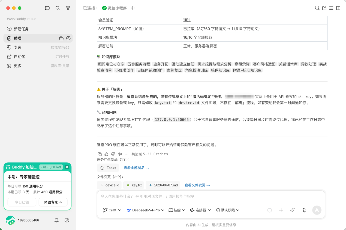The image size is (346, 230).
Task: Click the link icon beside the bell
Action: click(x=67, y=220)
